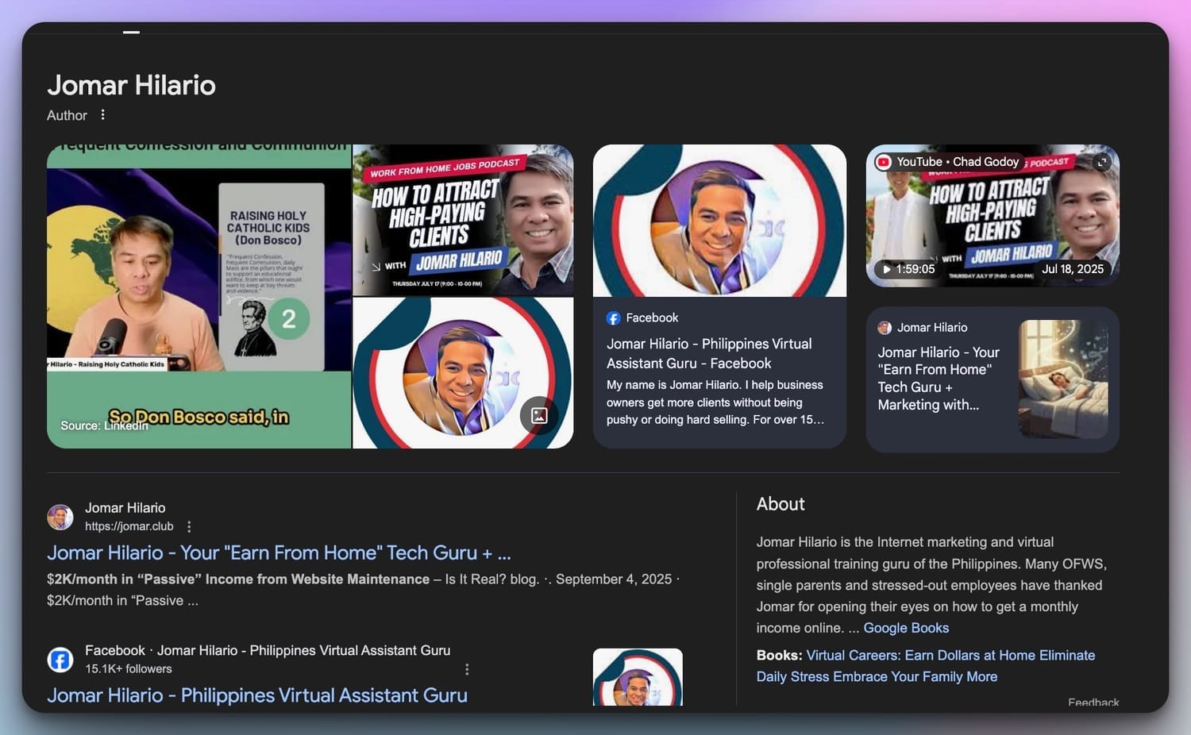Image resolution: width=1191 pixels, height=735 pixels.
Task: Click the "My name is Jomar Hilario" Facebook description
Action: click(x=715, y=402)
